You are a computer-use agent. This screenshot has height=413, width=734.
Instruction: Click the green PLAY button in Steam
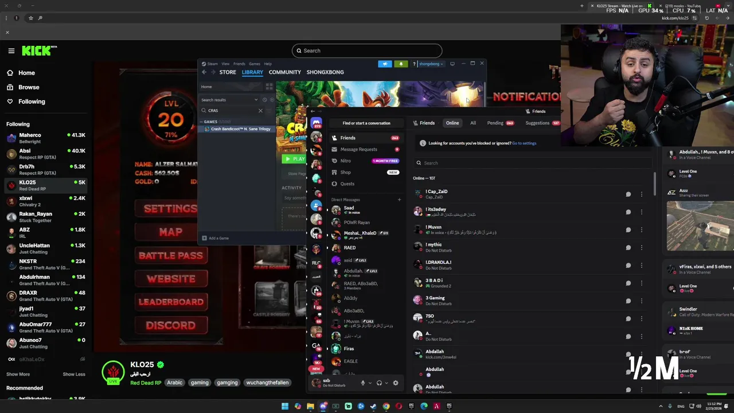(x=294, y=159)
